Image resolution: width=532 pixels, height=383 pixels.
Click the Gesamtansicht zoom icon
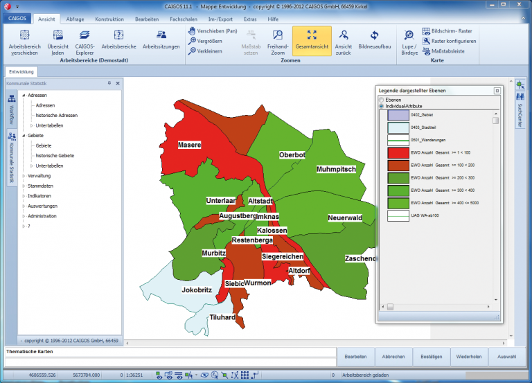click(x=311, y=35)
